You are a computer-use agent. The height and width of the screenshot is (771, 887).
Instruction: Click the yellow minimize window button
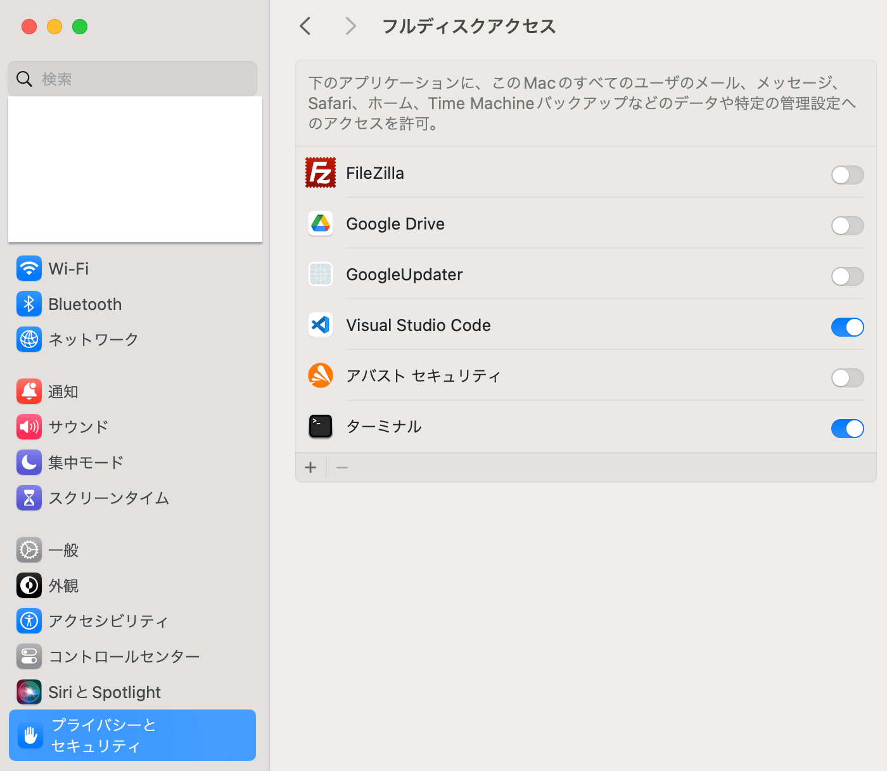click(x=54, y=27)
